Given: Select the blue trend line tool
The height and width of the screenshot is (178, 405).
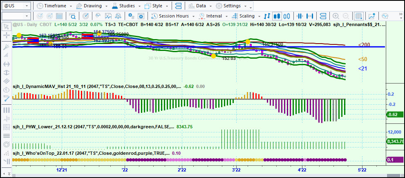Looking at the screenshot, I should coord(7,98).
